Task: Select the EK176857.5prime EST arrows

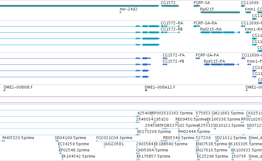Action: [138, 160]
